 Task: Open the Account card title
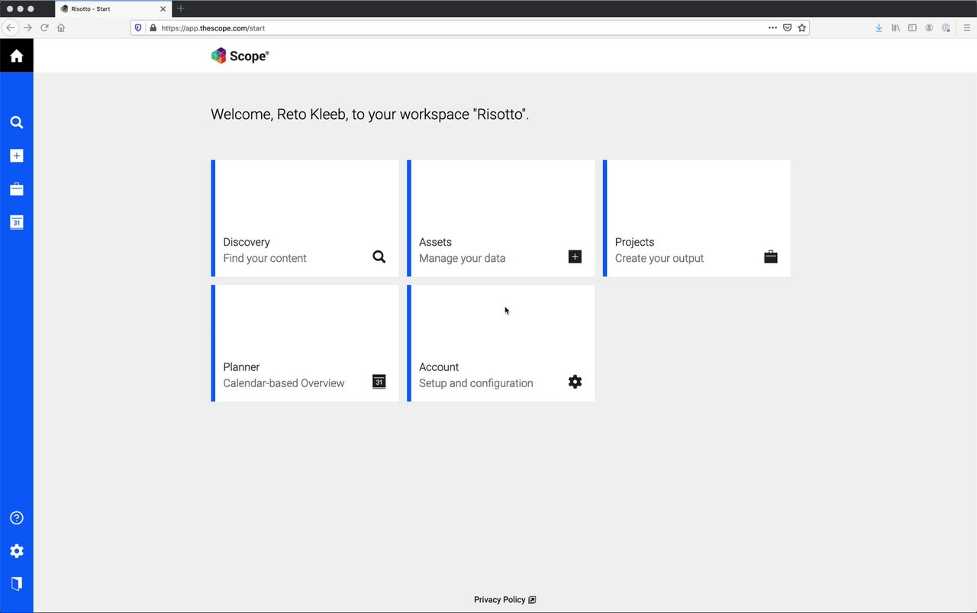(x=439, y=367)
